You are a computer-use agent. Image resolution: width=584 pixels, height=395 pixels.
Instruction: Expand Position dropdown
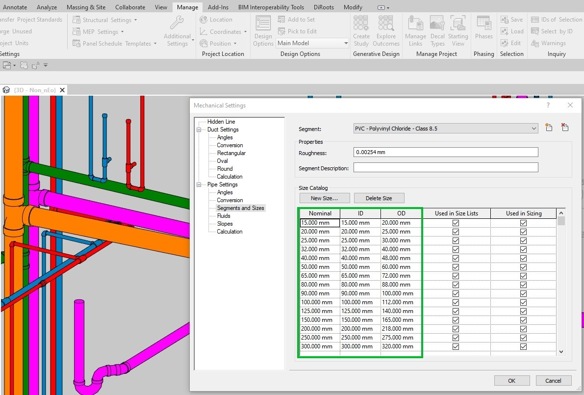click(x=235, y=44)
